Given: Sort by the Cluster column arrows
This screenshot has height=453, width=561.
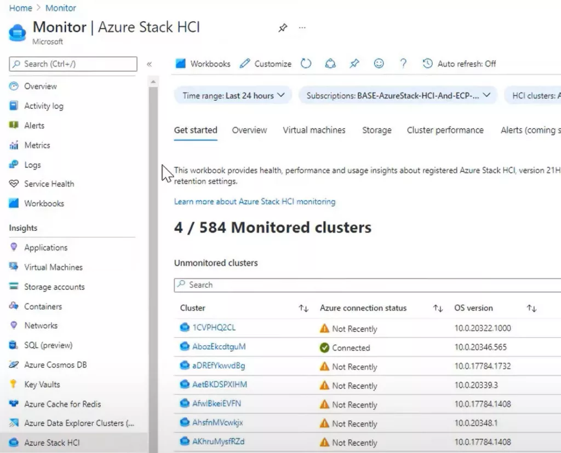Looking at the screenshot, I should point(304,309).
